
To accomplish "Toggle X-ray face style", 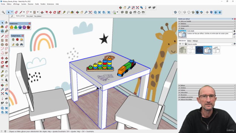I will [176, 12].
